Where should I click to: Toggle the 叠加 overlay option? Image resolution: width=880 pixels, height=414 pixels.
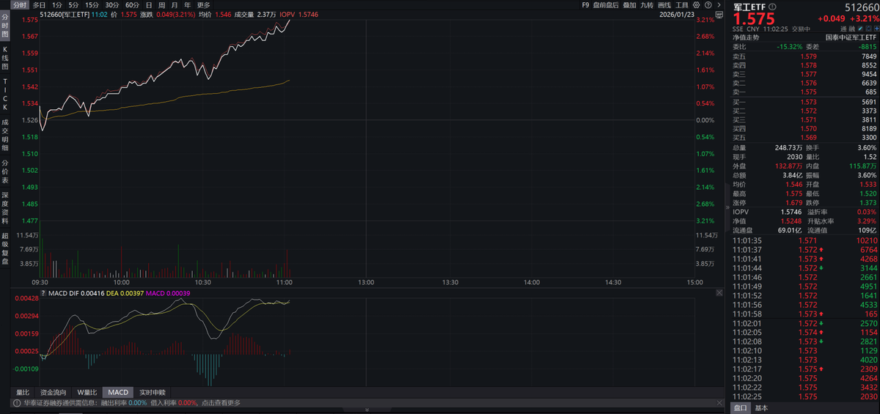click(x=629, y=4)
